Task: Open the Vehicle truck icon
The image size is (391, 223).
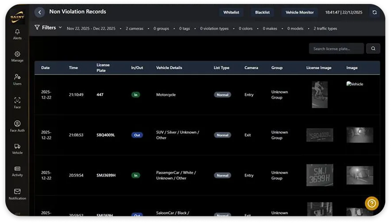Action: click(17, 146)
